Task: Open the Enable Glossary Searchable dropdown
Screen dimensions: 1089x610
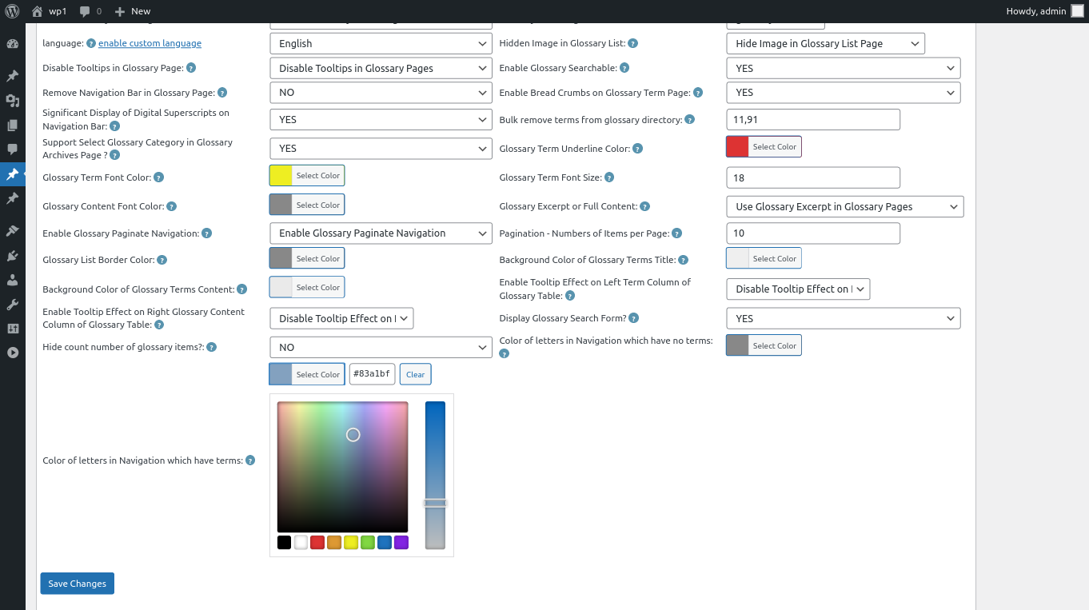Action: (843, 68)
